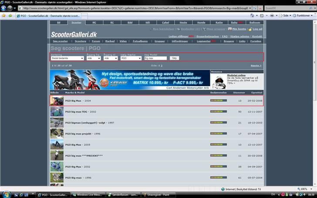Go back with the browser Back arrow
Image resolution: width=317 pixels, height=198 pixels.
tap(3, 8)
